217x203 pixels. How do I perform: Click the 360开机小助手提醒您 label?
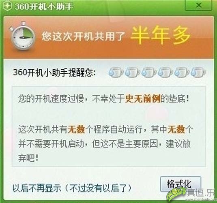(54, 73)
